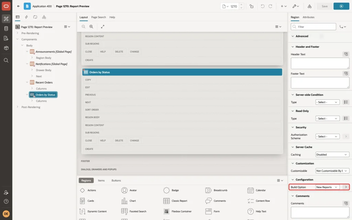Open the property editor go-to-group menu

point(343,26)
